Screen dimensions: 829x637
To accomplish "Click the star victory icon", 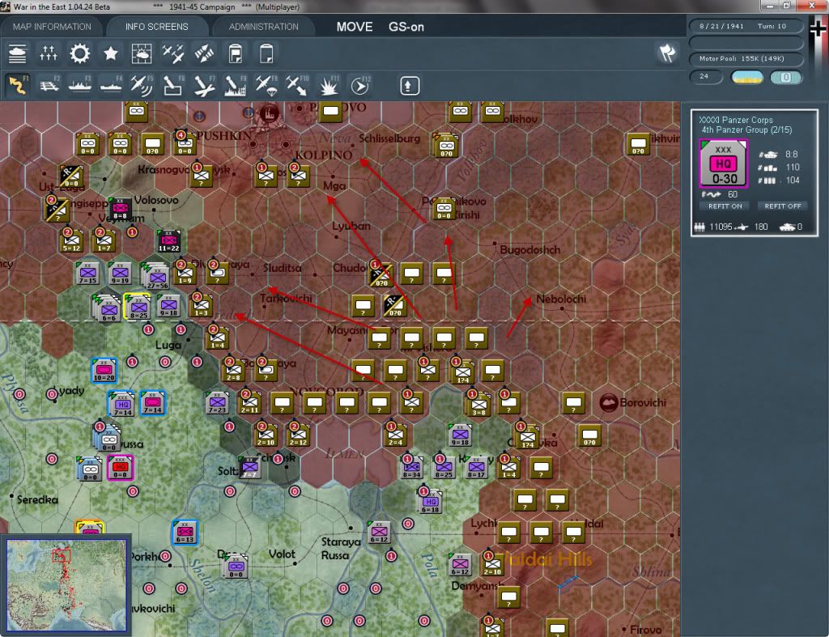I will click(x=110, y=53).
